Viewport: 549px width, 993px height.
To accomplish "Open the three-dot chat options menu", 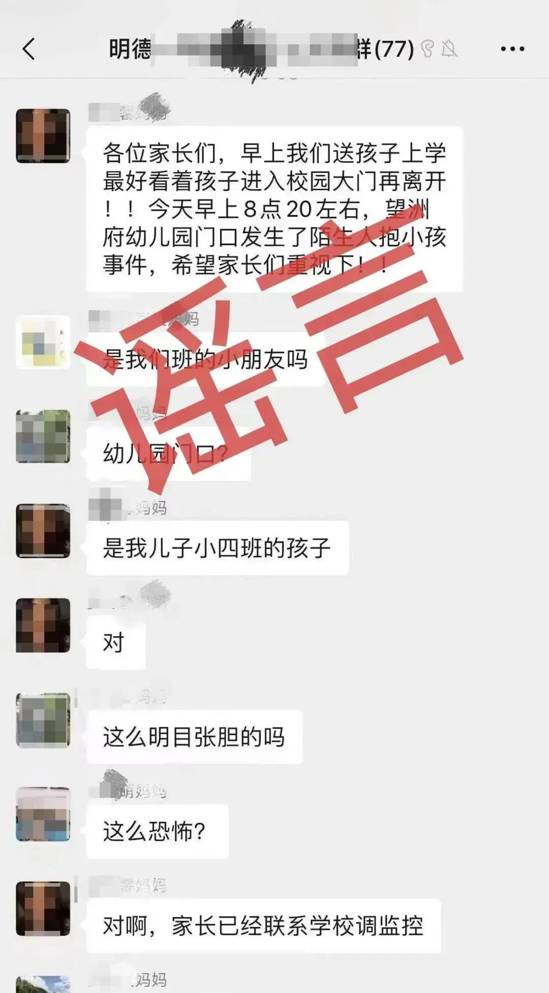I will (512, 49).
